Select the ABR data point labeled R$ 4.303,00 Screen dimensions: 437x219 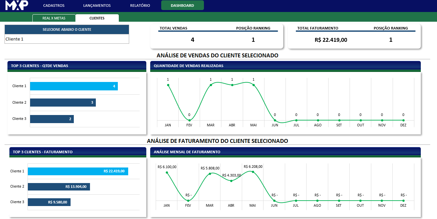(x=231, y=181)
